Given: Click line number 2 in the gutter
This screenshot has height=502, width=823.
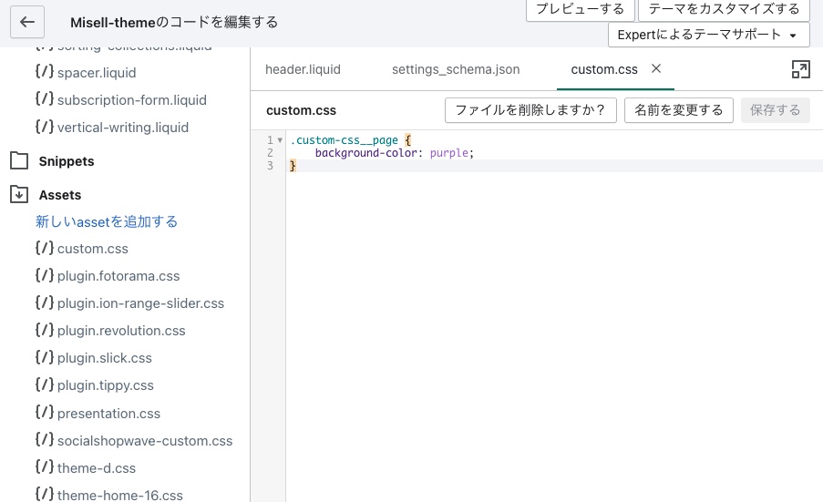Looking at the screenshot, I should 271,153.
